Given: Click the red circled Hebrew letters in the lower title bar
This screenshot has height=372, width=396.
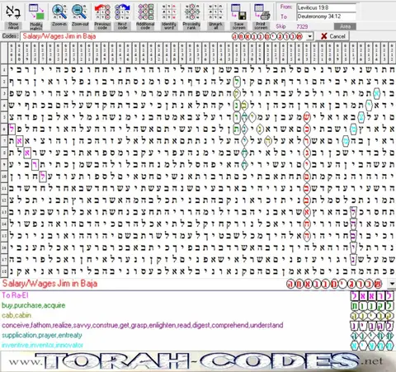Looking at the screenshot, I should coord(334,284).
